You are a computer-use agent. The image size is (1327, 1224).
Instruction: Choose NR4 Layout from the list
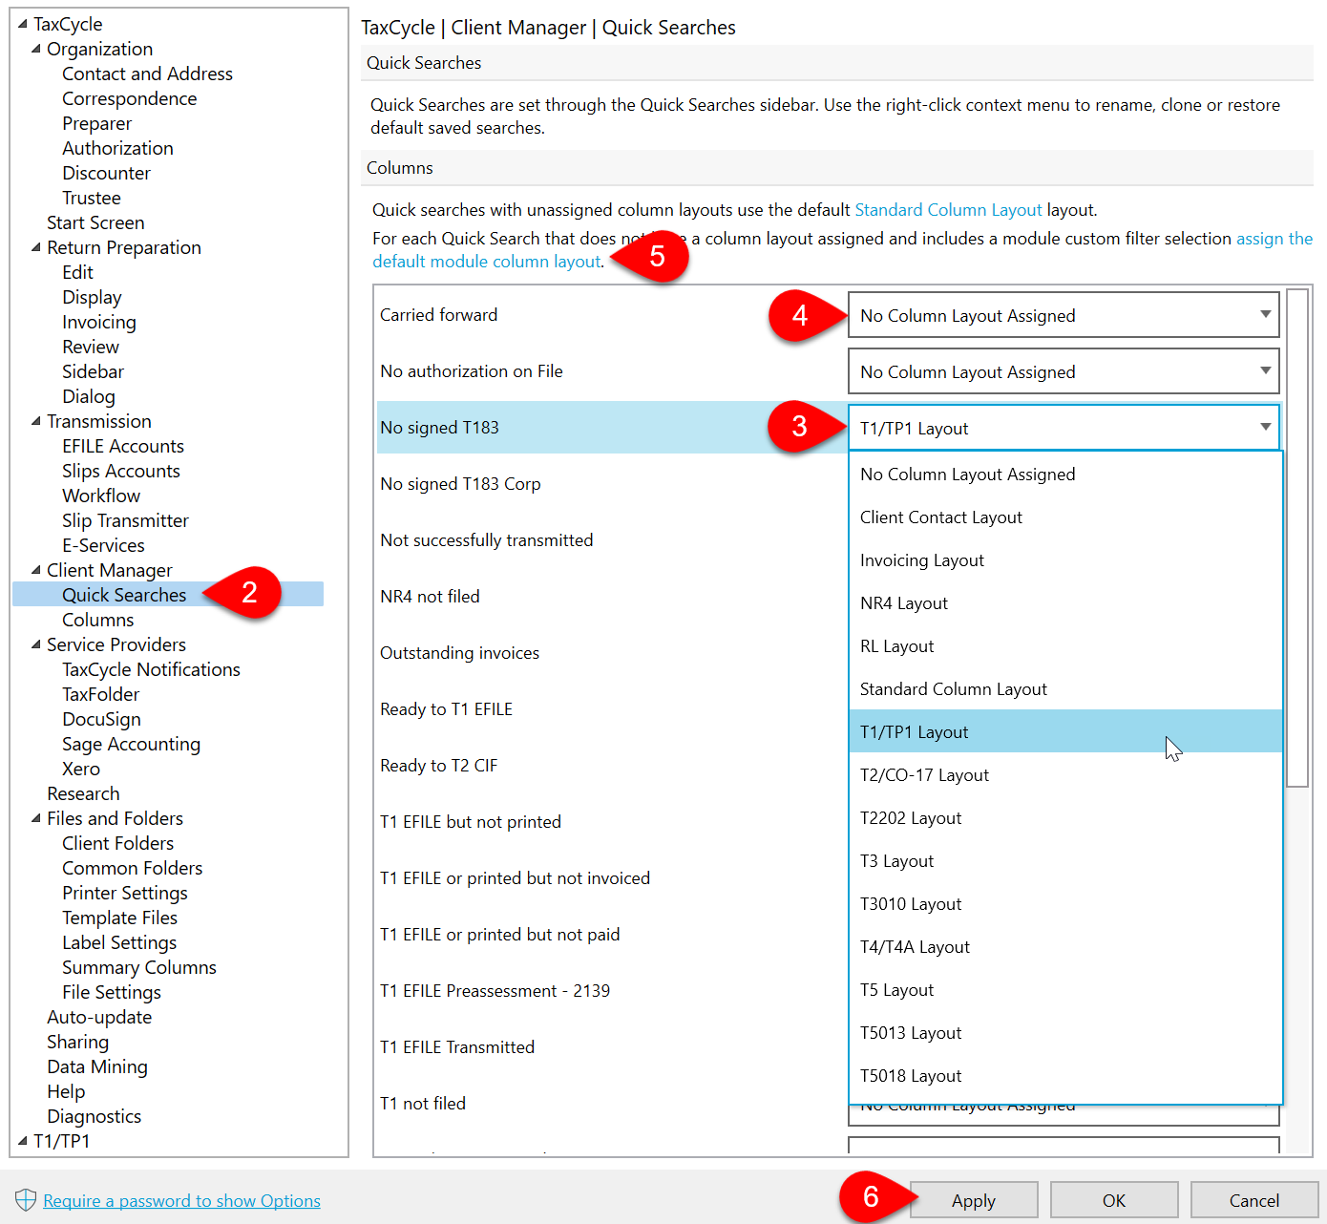[x=1065, y=603]
